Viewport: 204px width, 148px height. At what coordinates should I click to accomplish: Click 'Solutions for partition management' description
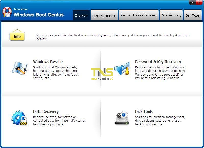160,120
